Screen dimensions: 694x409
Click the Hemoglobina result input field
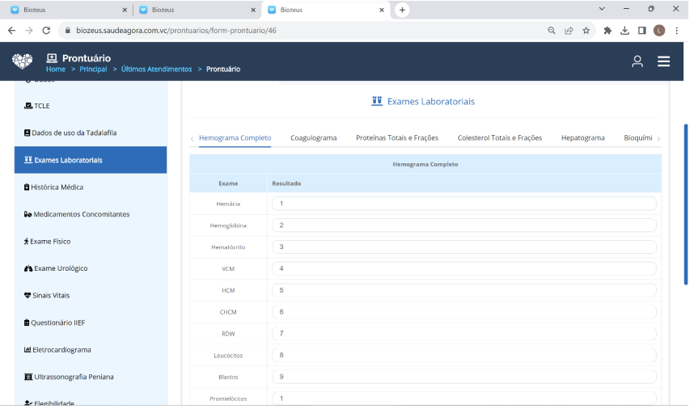[463, 226]
